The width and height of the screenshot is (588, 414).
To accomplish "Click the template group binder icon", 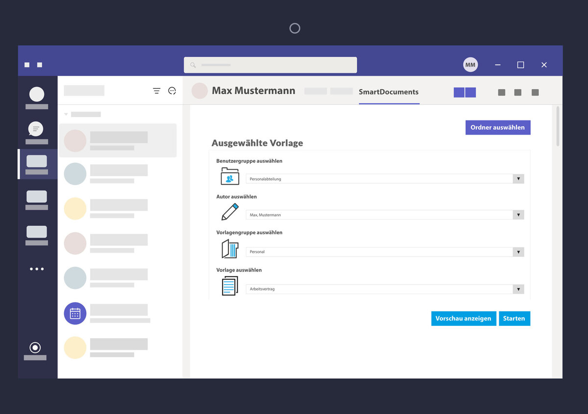I will (229, 249).
